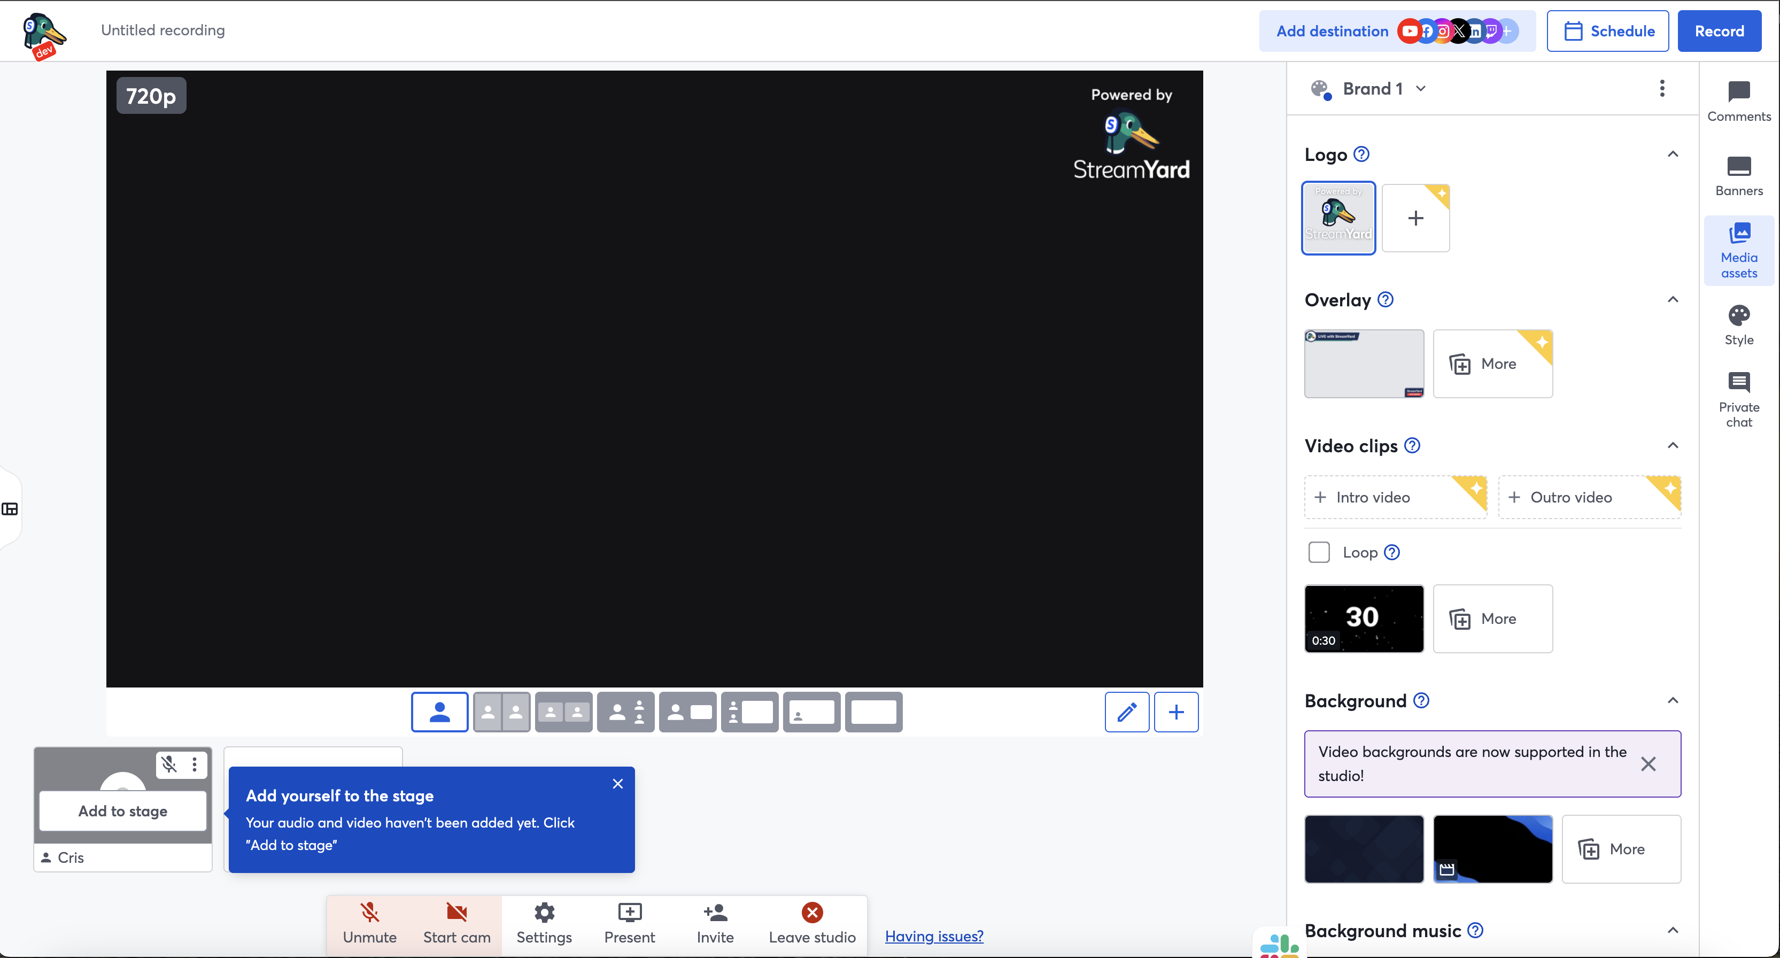The image size is (1780, 958).
Task: Select the LIVE with StreamYard overlay thumbnail
Action: tap(1364, 364)
